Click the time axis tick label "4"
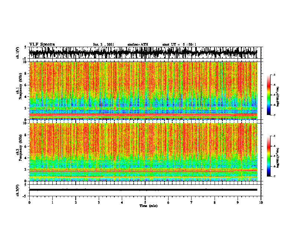The image size is (294, 227). (x=122, y=203)
